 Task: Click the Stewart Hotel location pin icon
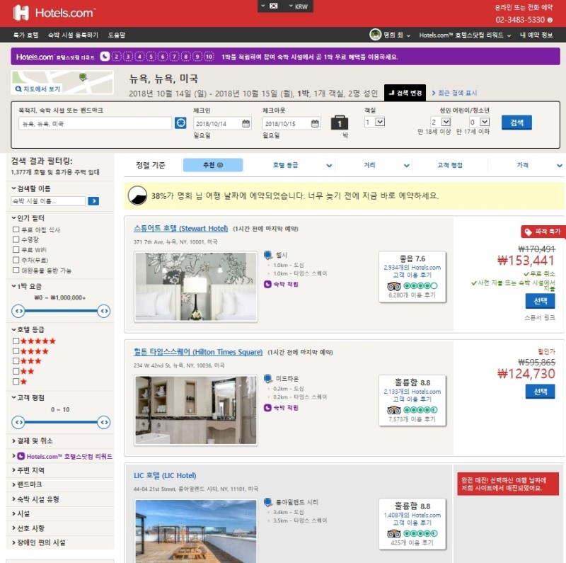click(x=268, y=255)
